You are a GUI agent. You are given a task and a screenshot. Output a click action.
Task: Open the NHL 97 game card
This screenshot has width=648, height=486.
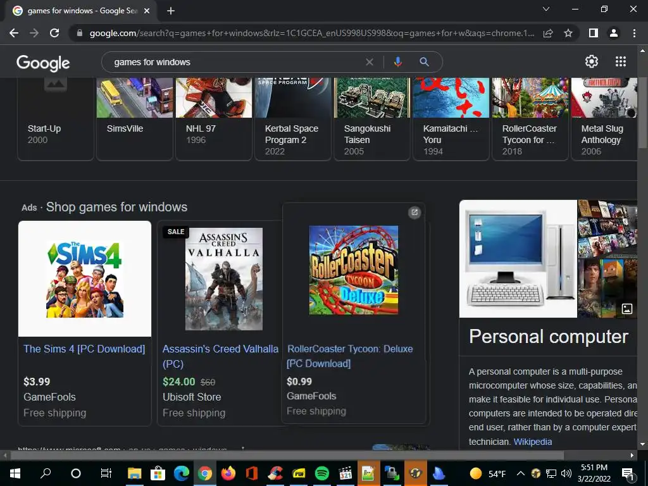tap(214, 119)
